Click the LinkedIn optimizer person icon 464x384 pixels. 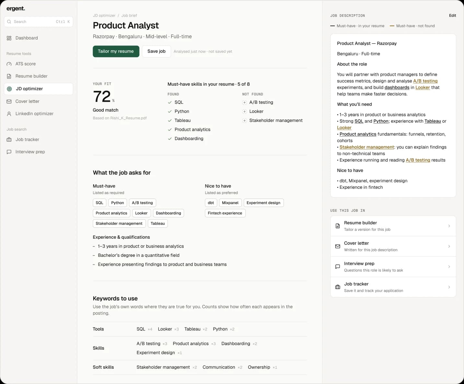point(9,114)
